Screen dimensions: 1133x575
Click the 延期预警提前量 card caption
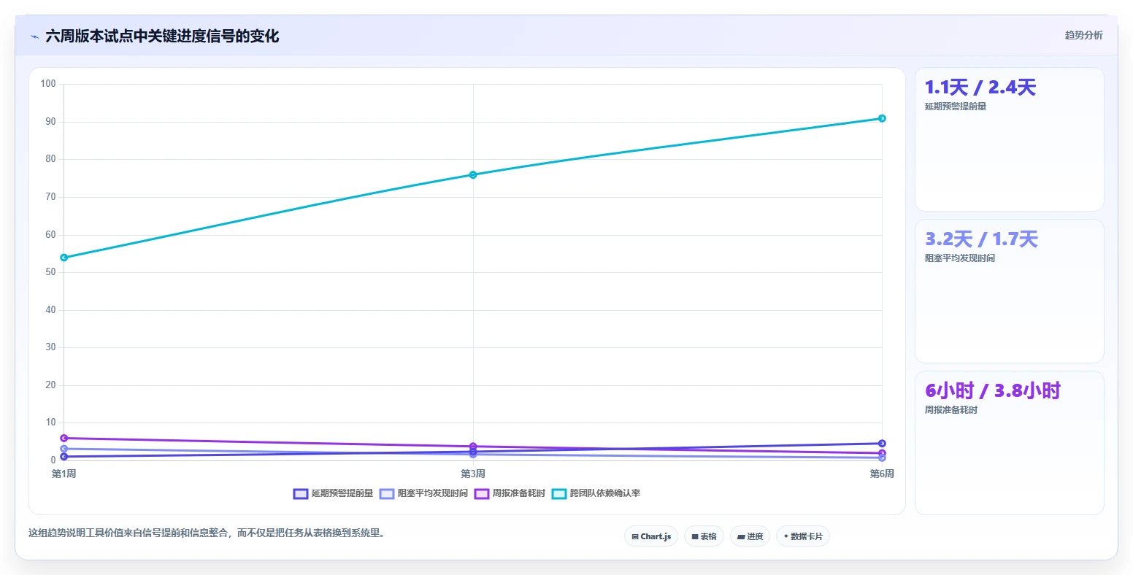pyautogui.click(x=956, y=107)
